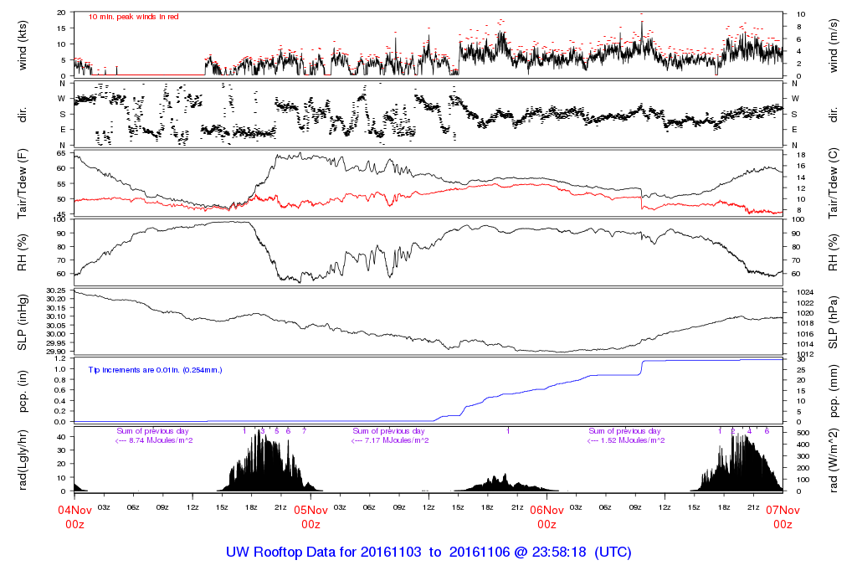
Task: Click the '06Nov' date label
Action: pyautogui.click(x=547, y=511)
